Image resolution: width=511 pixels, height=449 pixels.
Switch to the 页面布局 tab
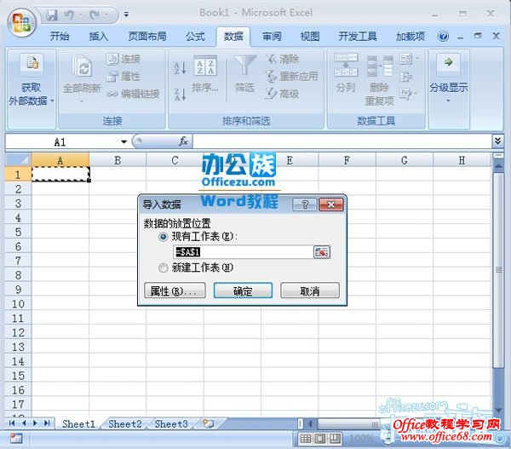pyautogui.click(x=147, y=36)
